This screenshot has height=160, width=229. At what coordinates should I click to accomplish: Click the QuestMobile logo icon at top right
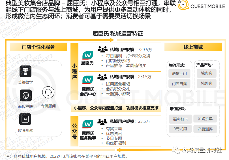pyautogui.click(x=183, y=5)
